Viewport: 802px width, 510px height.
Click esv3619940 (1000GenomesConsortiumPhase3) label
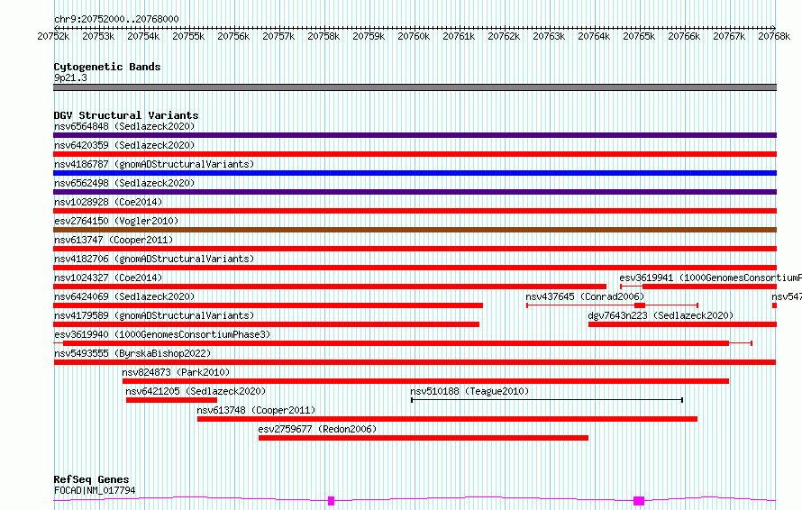pos(162,334)
